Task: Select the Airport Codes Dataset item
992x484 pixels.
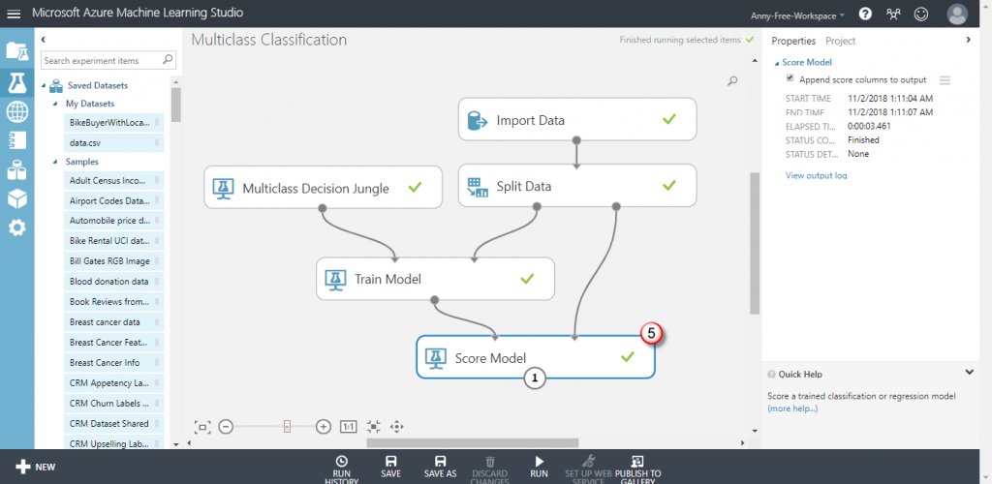Action: [x=113, y=200]
